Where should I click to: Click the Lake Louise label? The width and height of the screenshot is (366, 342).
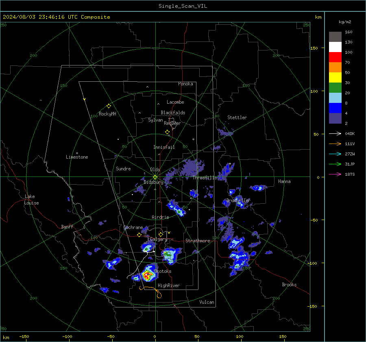(x=31, y=200)
